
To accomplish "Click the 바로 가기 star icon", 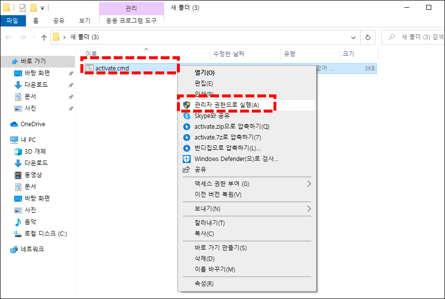I will click(x=15, y=61).
